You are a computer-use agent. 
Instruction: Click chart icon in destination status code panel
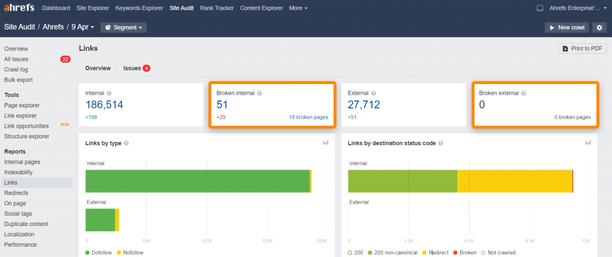point(588,143)
